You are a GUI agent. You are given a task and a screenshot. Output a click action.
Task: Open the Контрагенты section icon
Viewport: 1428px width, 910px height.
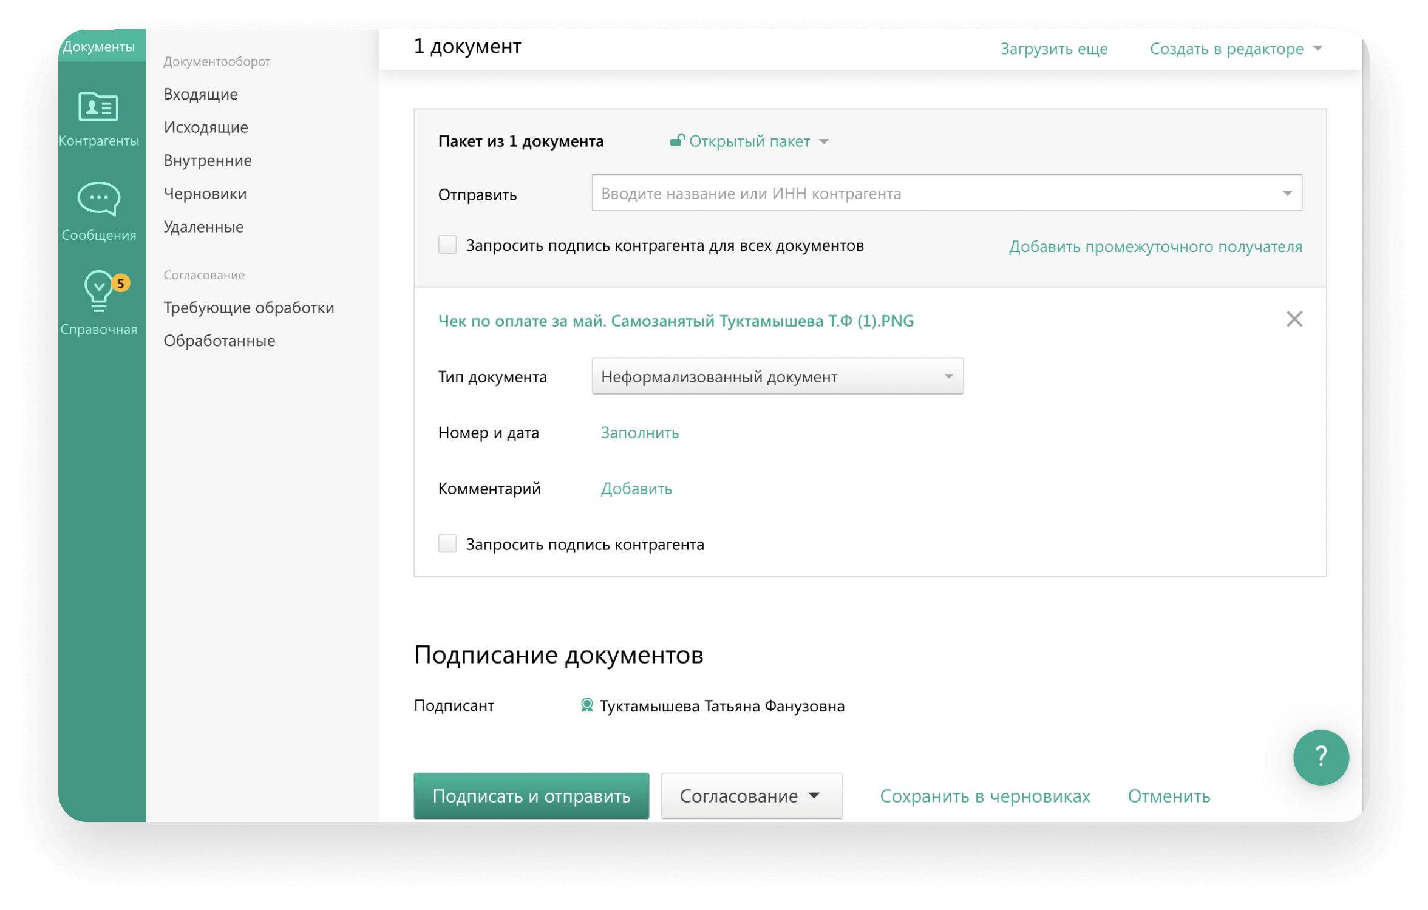click(x=98, y=107)
